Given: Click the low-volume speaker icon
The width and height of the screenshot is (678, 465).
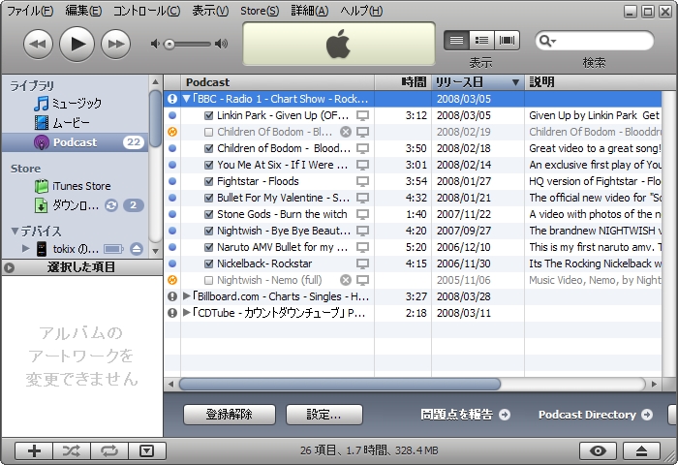Looking at the screenshot, I should click(154, 44).
